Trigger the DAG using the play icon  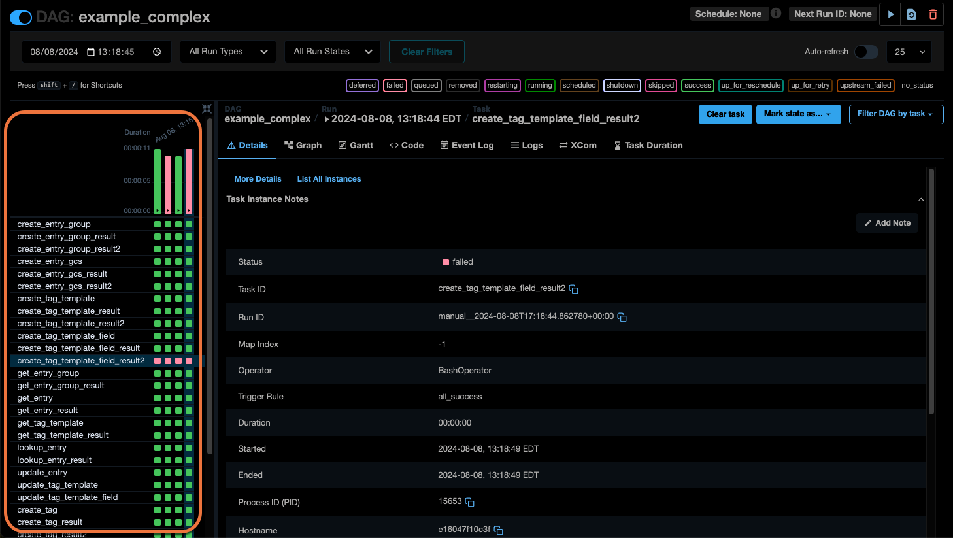pos(890,14)
